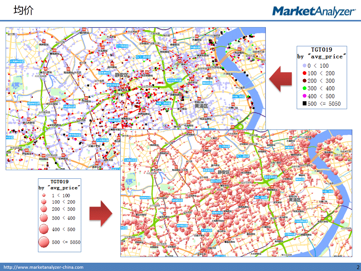Select the bubble legend text "400 < 500"

tap(64, 230)
